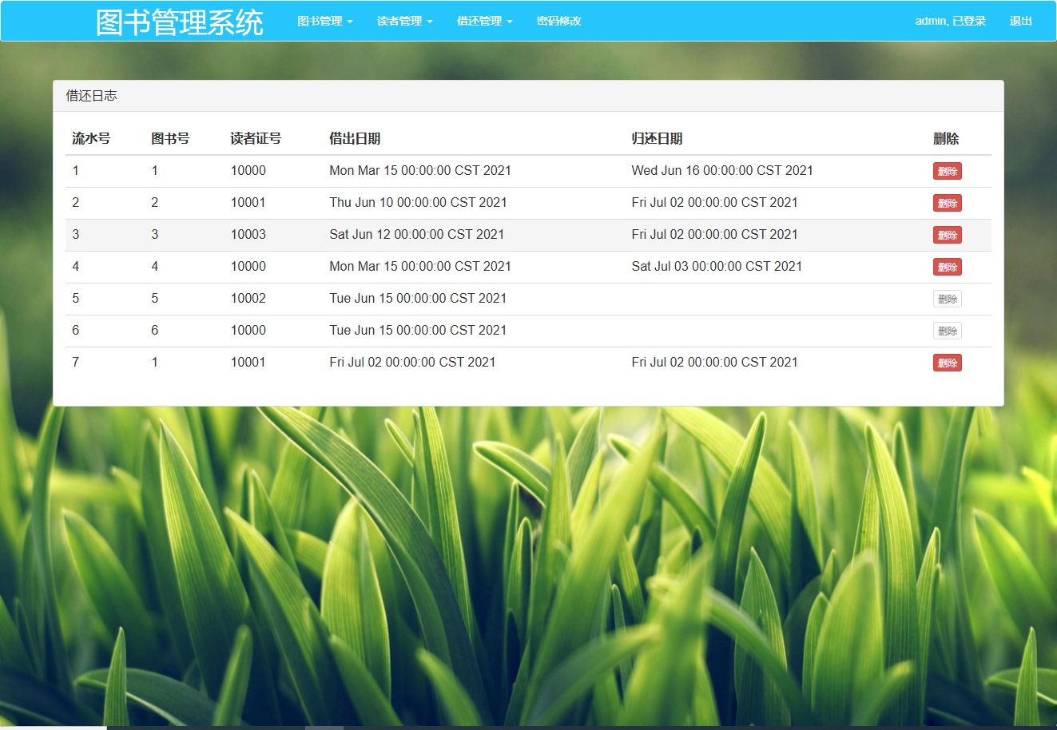
Task: Select borrow date Thu Jun 10 00:00:00 CST 2021
Action: click(418, 202)
